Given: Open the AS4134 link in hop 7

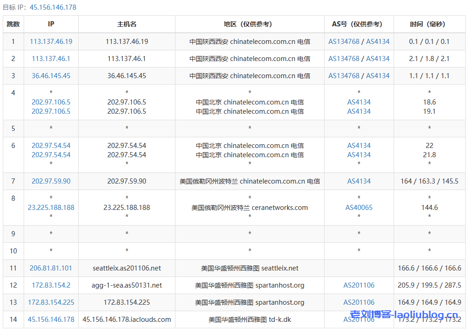Looking at the screenshot, I should click(x=359, y=181).
